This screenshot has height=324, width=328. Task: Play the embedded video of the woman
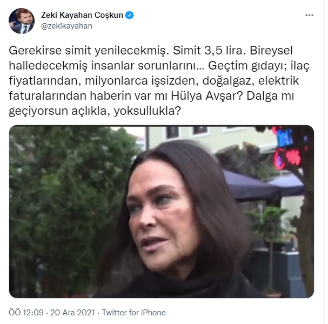pos(161,211)
